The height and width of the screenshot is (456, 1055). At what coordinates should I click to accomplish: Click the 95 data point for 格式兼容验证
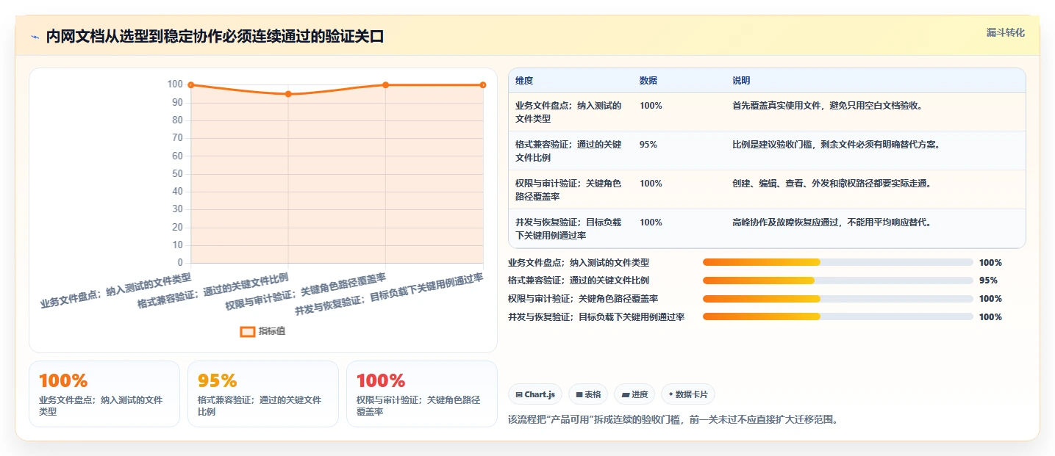pos(288,94)
